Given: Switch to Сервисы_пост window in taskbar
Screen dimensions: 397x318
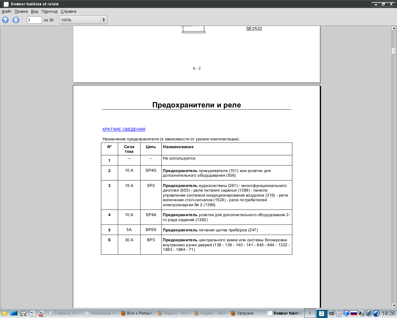Looking at the screenshot, I should pos(65,313).
